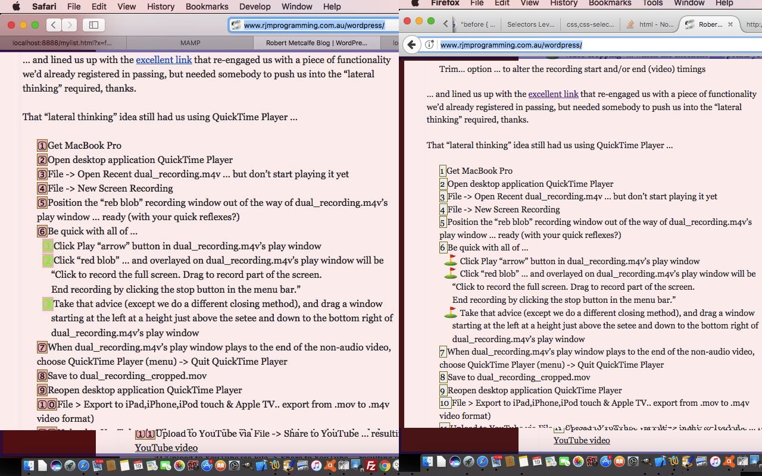Open App Store in the dock below Firefox
The width and height of the screenshot is (762, 476).
pyautogui.click(x=605, y=462)
